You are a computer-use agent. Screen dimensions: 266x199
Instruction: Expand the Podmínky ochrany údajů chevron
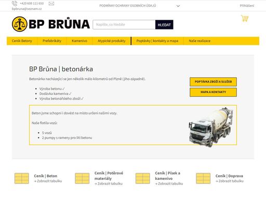coord(178,6)
